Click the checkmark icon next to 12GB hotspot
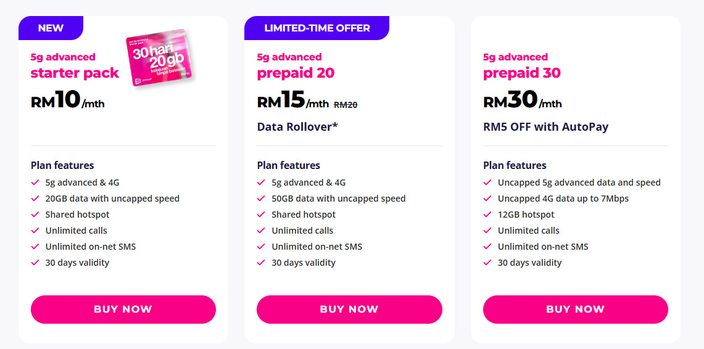This screenshot has width=704, height=349. [x=487, y=215]
